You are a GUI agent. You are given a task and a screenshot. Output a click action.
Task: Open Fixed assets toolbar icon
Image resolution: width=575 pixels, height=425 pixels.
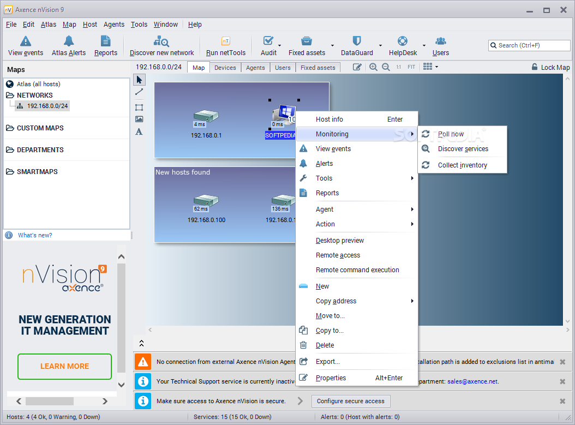(307, 41)
